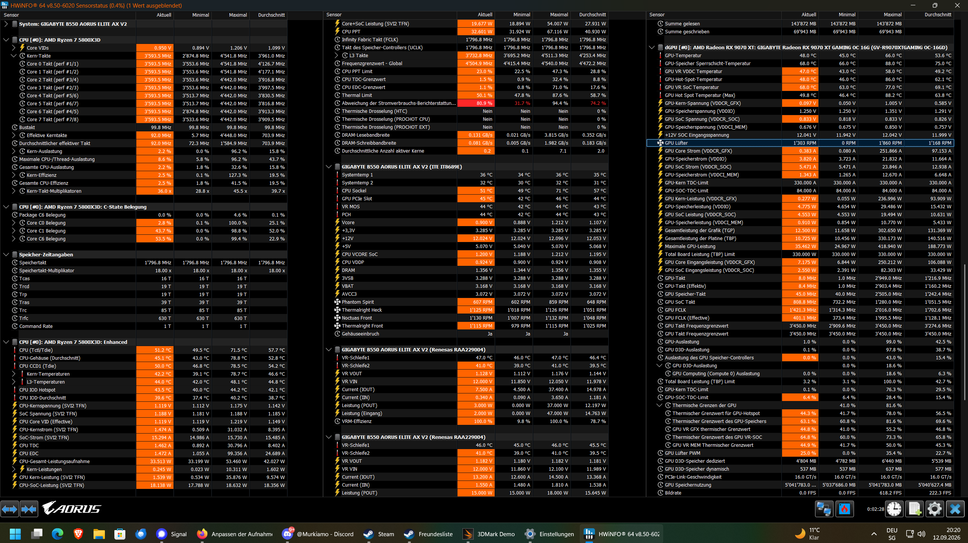Expand the System: GIGABYTE B550 AORUS ELITE group
Viewport: 968px width, 543px height.
click(x=6, y=24)
